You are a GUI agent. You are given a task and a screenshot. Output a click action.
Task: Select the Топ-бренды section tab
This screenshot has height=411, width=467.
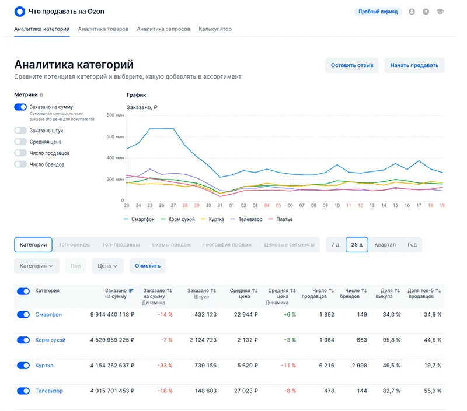pos(74,245)
